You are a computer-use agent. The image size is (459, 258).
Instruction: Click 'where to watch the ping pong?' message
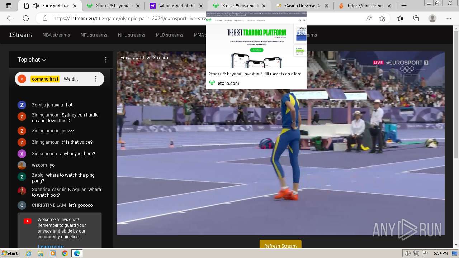63,178
